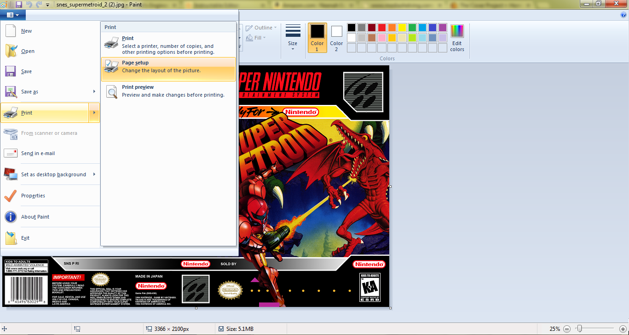Viewport: 629px width, 335px height.
Task: Open Edit colors dialog
Action: (457, 38)
